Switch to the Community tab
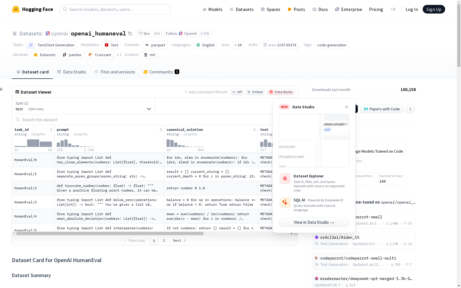Viewport: 461px width, 288px height. coord(161,72)
